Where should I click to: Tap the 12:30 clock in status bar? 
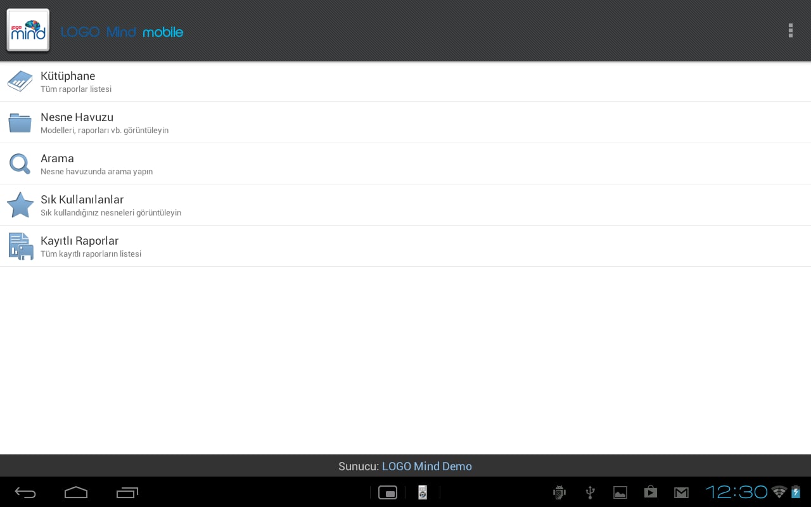(736, 492)
